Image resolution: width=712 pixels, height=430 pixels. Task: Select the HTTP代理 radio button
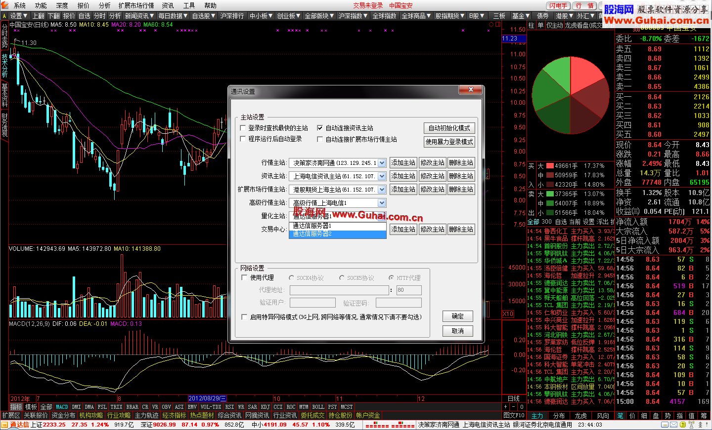coord(391,278)
